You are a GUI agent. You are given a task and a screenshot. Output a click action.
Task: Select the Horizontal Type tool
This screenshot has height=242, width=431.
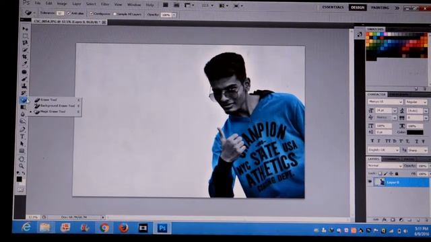click(x=22, y=136)
